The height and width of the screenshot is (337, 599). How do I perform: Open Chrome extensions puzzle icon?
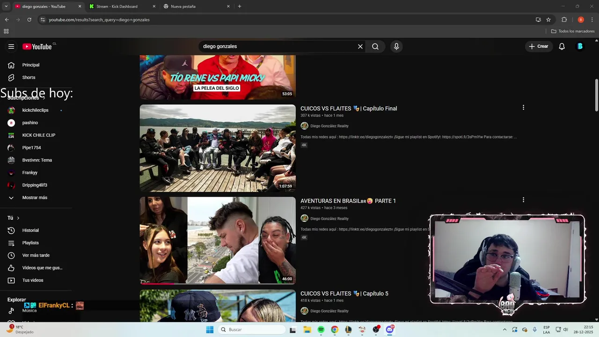click(564, 20)
